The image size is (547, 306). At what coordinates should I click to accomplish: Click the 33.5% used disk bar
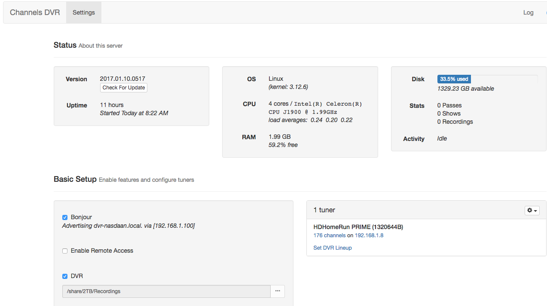pyautogui.click(x=454, y=79)
